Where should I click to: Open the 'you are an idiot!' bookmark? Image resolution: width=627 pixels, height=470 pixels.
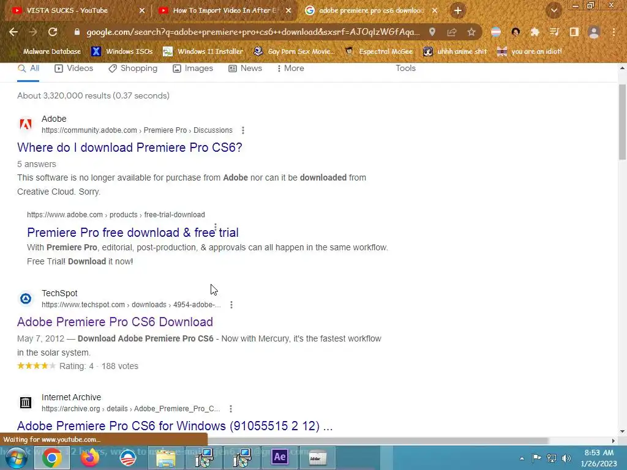pos(529,51)
